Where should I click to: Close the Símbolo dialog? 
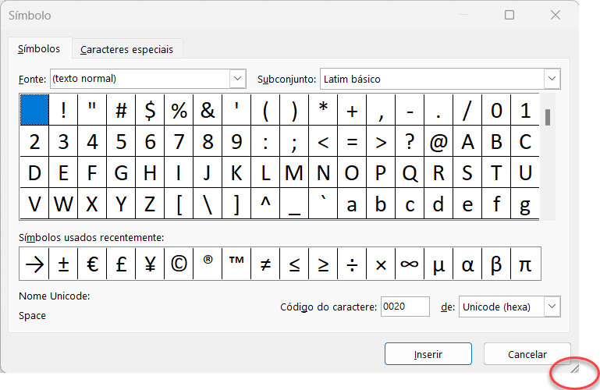pyautogui.click(x=556, y=15)
